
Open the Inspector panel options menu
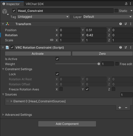tap(130, 4)
